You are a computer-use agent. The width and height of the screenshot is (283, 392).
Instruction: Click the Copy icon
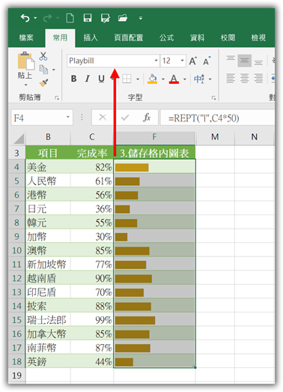click(43, 70)
